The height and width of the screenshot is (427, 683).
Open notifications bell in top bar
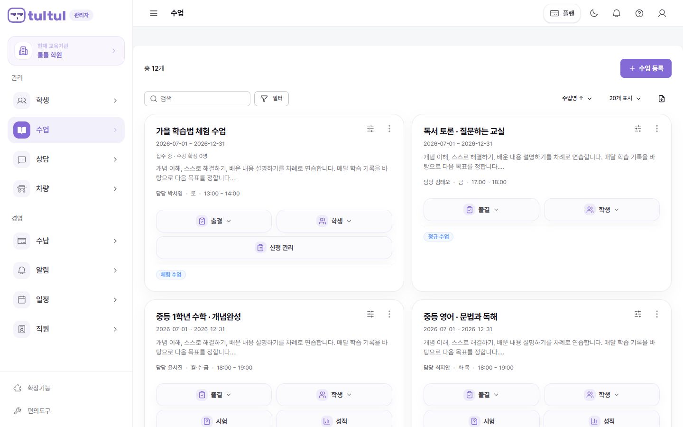pos(617,13)
